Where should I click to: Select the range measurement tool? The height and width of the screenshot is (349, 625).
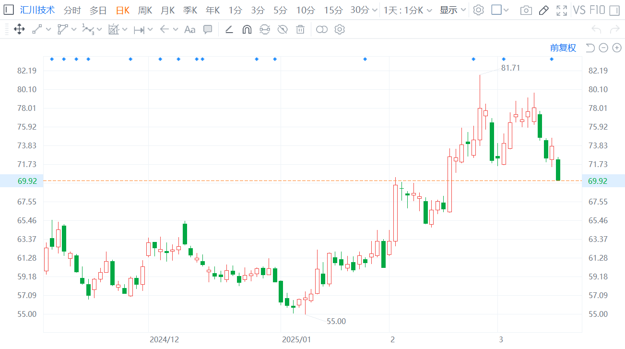139,30
